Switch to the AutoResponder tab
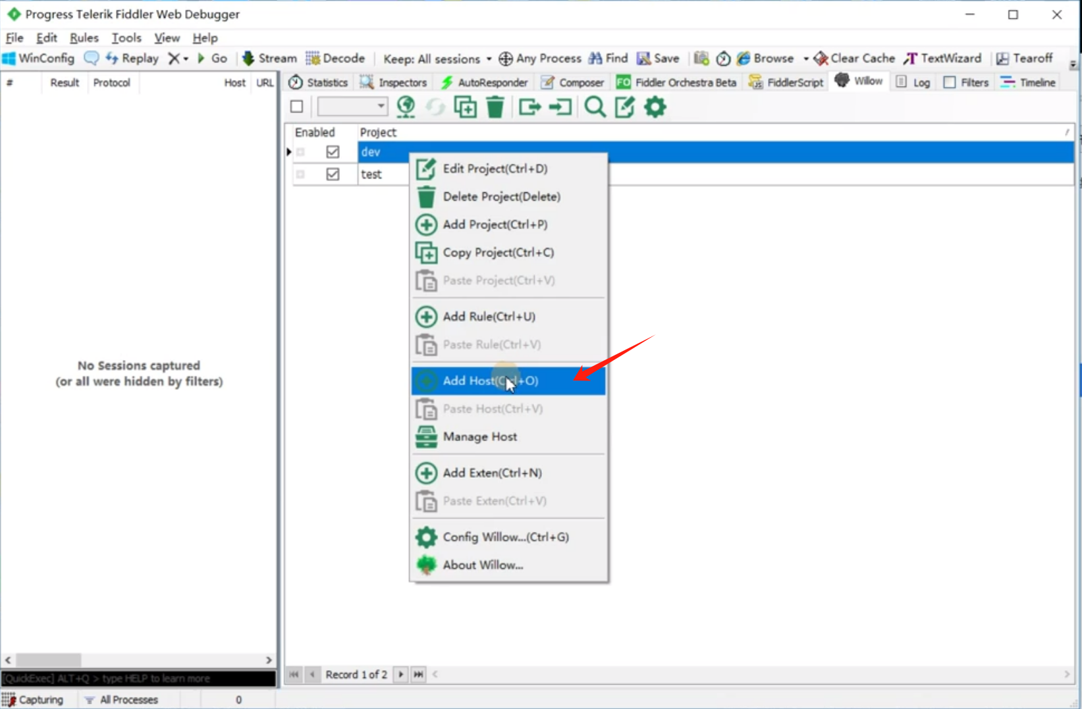1082x709 pixels. (x=485, y=82)
